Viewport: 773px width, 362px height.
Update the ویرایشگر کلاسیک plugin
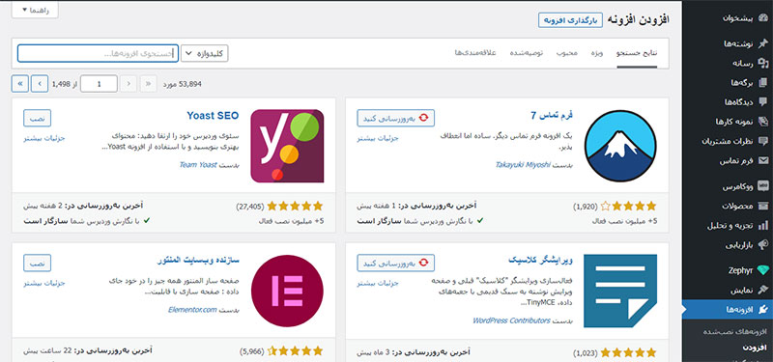396,263
